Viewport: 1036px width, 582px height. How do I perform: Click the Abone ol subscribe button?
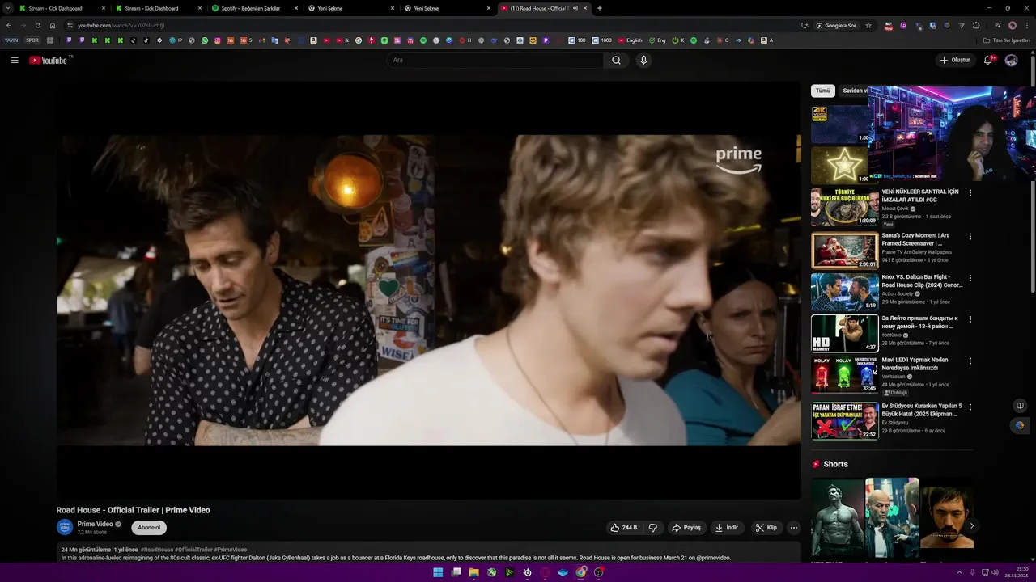coord(149,528)
